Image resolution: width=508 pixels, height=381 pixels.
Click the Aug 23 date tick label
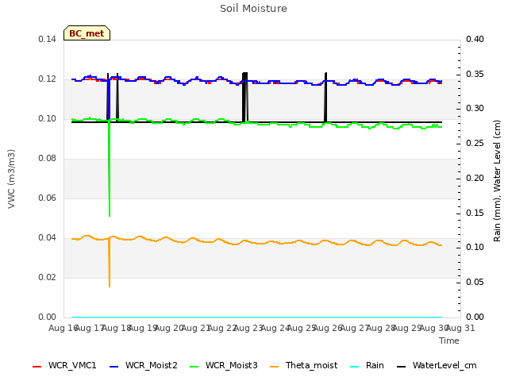point(248,328)
